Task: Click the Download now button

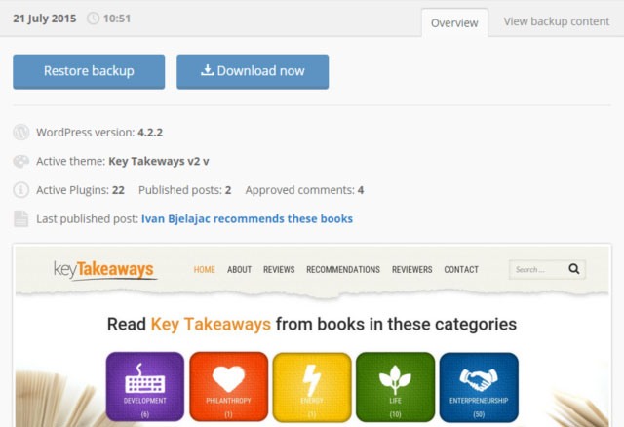Action: click(253, 71)
